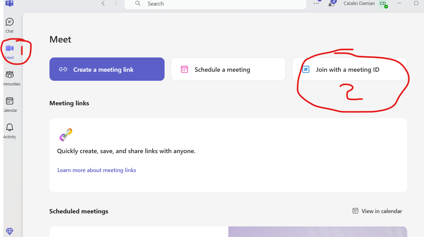This screenshot has height=237, width=424.
Task: Open the Chat section in the sidebar
Action: (x=10, y=25)
